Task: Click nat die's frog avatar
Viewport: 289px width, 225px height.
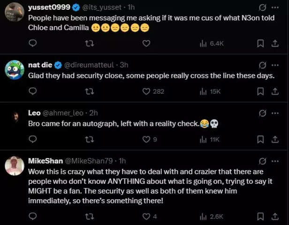Action: [15, 70]
